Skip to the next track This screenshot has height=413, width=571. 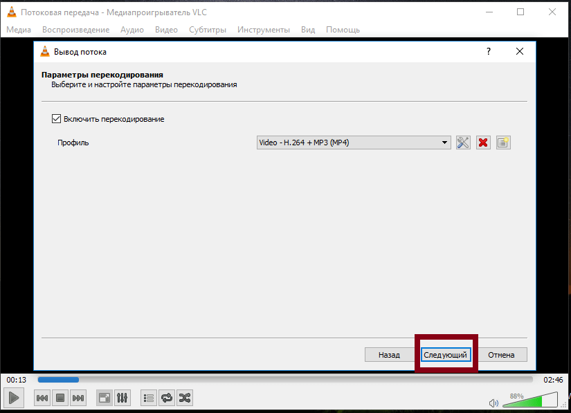[78, 398]
